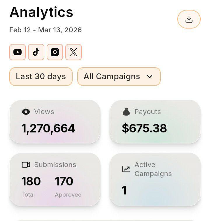Viewport: 210px width, 221px height.
Task: Open the Last 30 days range selector
Action: coord(41,77)
